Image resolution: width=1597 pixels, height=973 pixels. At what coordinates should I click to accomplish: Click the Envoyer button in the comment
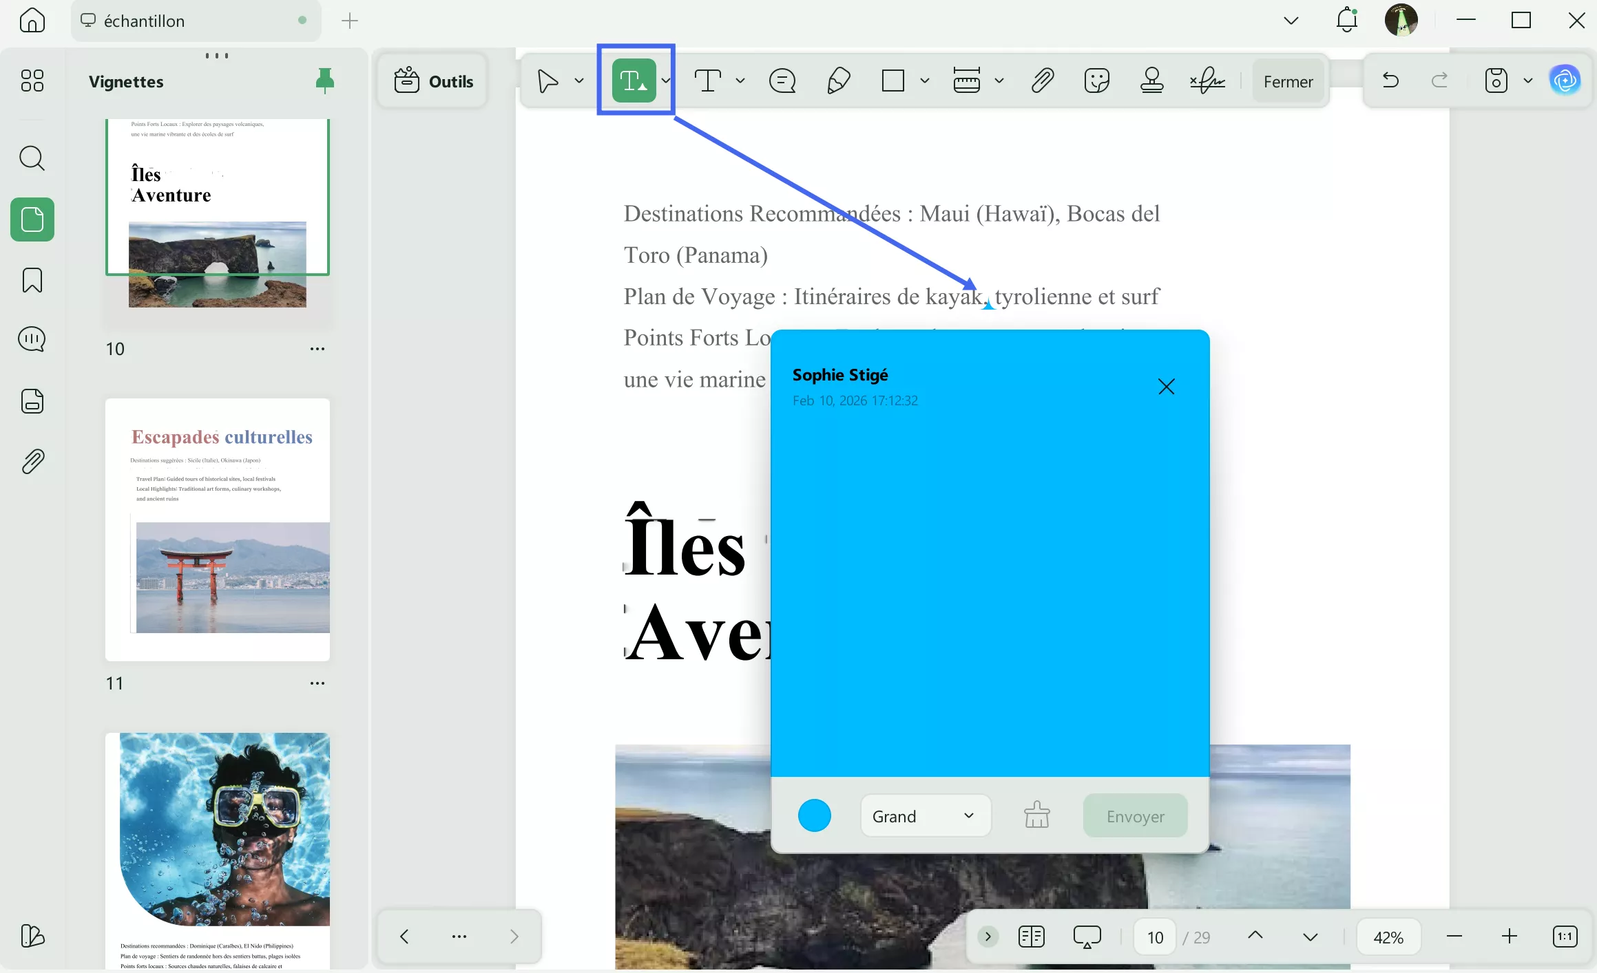1135,815
